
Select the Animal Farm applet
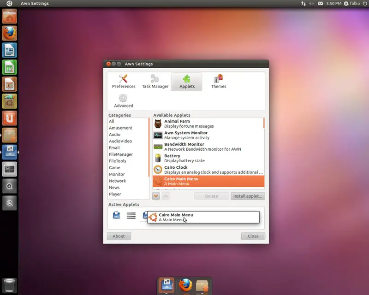208,124
